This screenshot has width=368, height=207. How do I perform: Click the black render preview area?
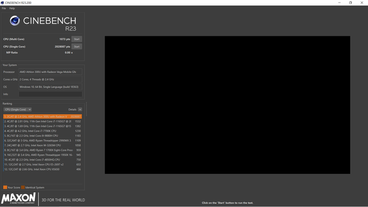tap(227, 105)
